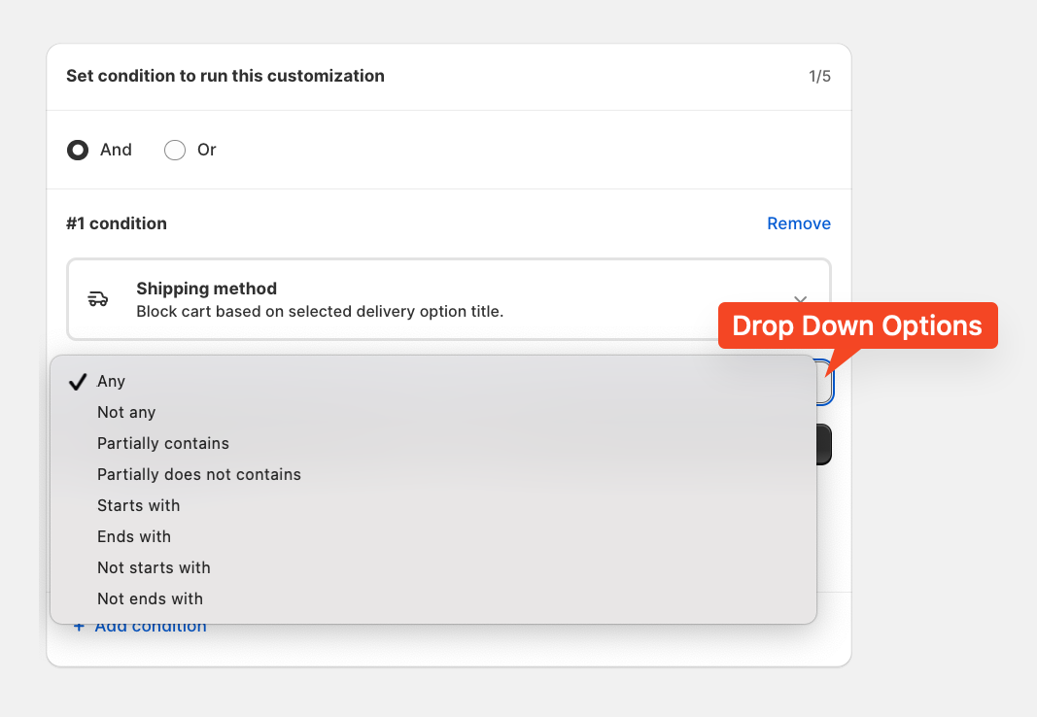The height and width of the screenshot is (717, 1037).
Task: Choose Not starts with option
Action: tap(154, 568)
